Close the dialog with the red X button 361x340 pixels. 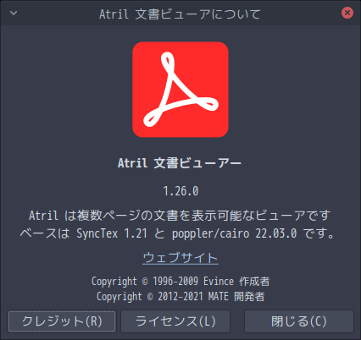347,13
